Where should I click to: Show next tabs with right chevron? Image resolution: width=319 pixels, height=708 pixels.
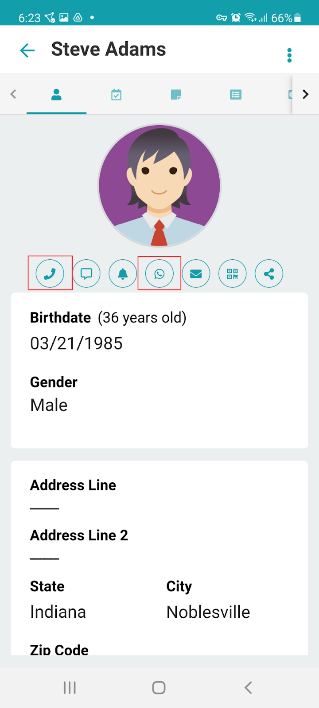[306, 94]
